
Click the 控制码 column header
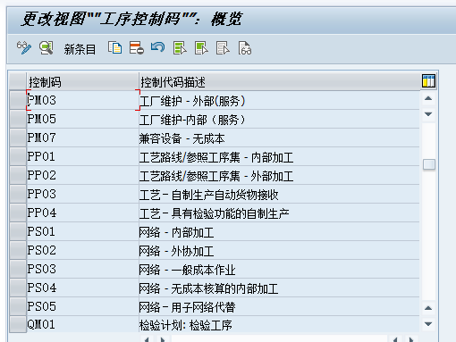(83, 81)
